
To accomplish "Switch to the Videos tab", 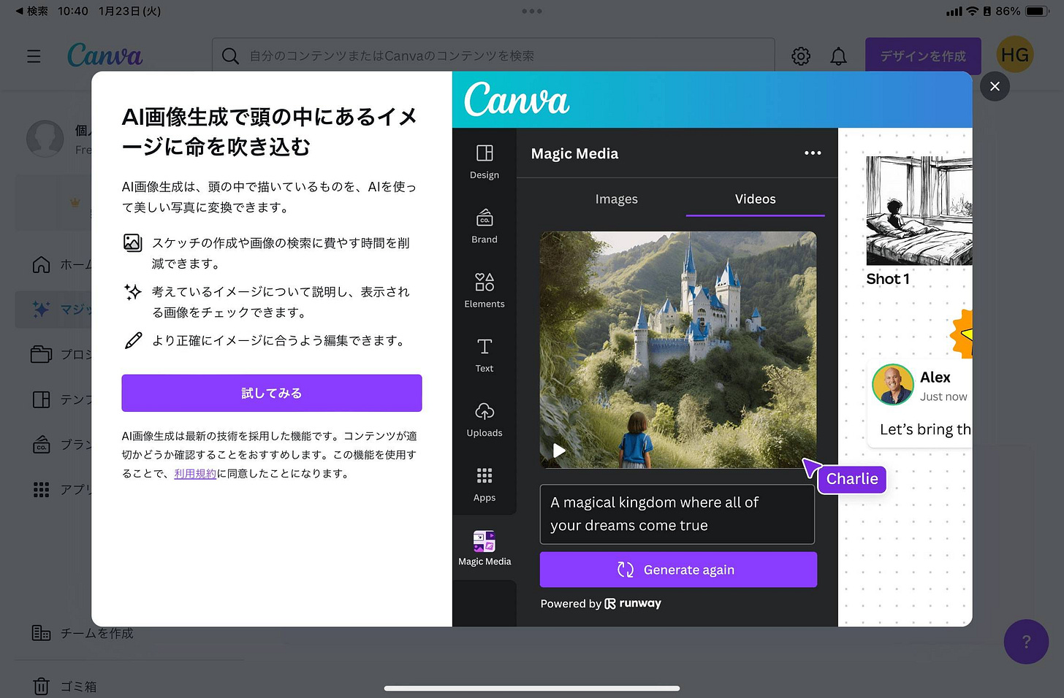I will coord(755,199).
